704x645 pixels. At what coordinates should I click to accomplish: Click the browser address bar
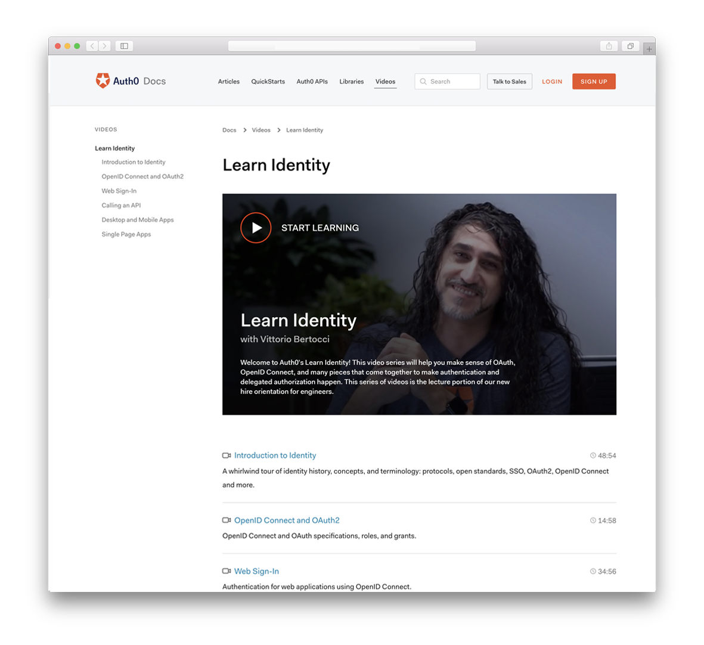coord(352,46)
